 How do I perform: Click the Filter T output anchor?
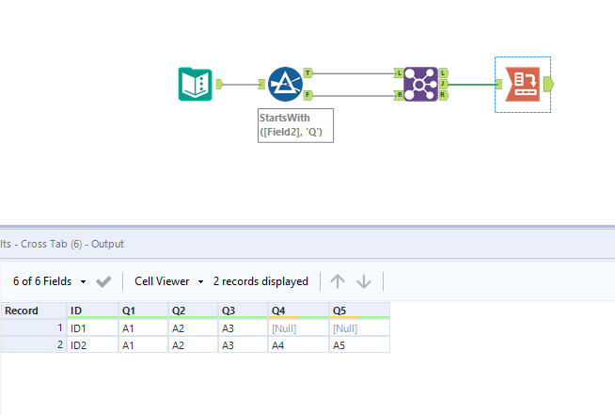[307, 73]
